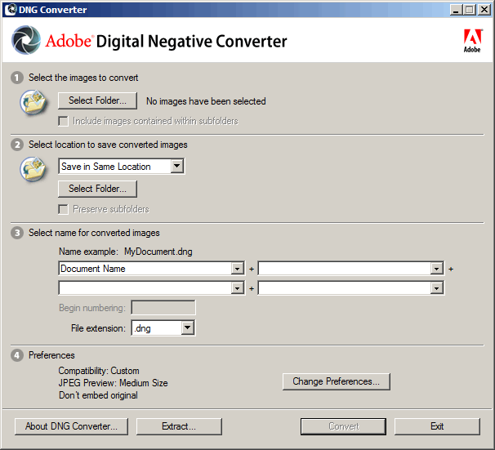Minimize the DNG Converter window

[x=456, y=10]
